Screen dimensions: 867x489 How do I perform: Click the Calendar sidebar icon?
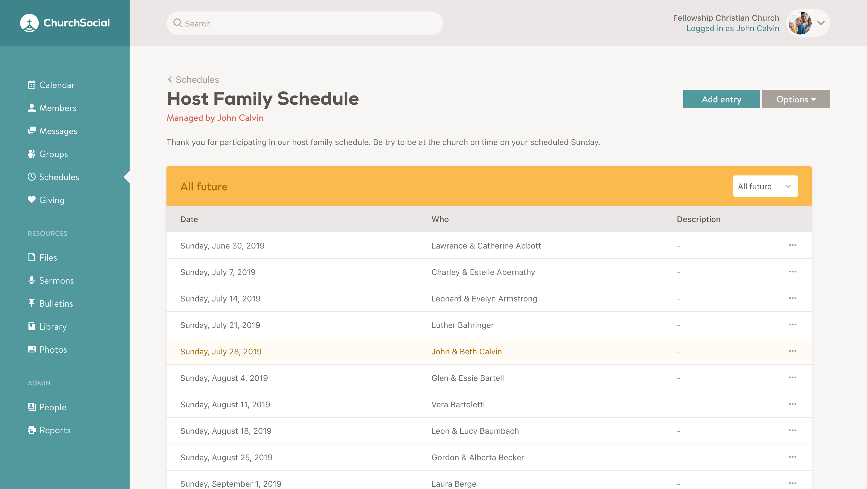coord(31,85)
